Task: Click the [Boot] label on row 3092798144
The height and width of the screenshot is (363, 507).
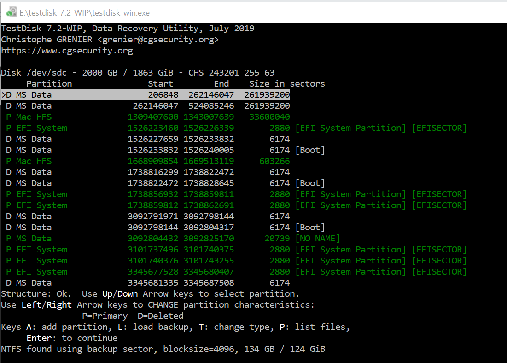Action: coord(310,228)
